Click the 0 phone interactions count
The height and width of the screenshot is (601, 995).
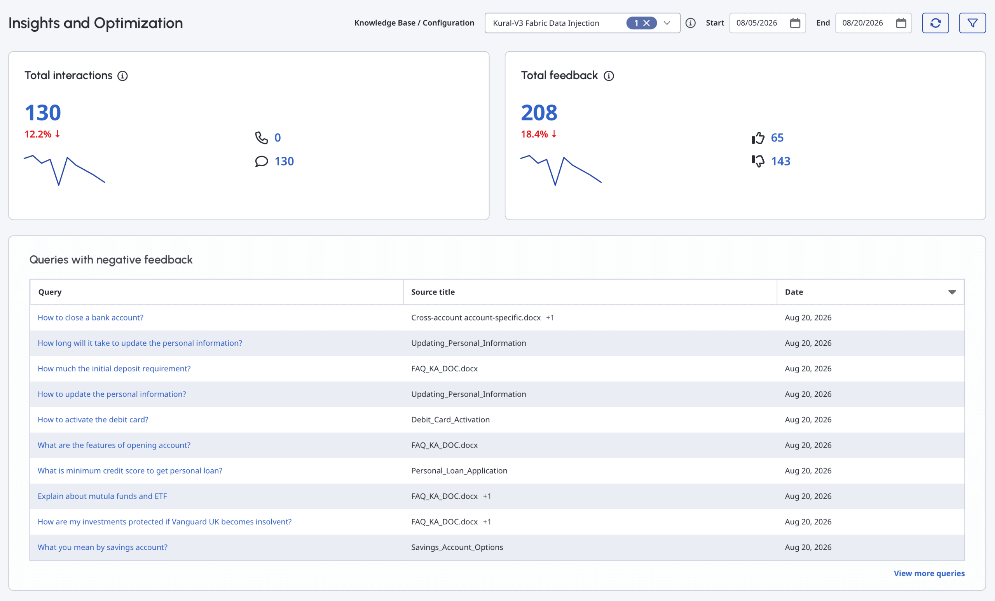[x=278, y=138]
